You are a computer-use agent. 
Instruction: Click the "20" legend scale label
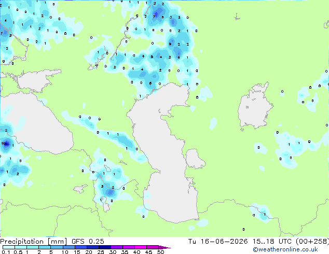pos(89,252)
